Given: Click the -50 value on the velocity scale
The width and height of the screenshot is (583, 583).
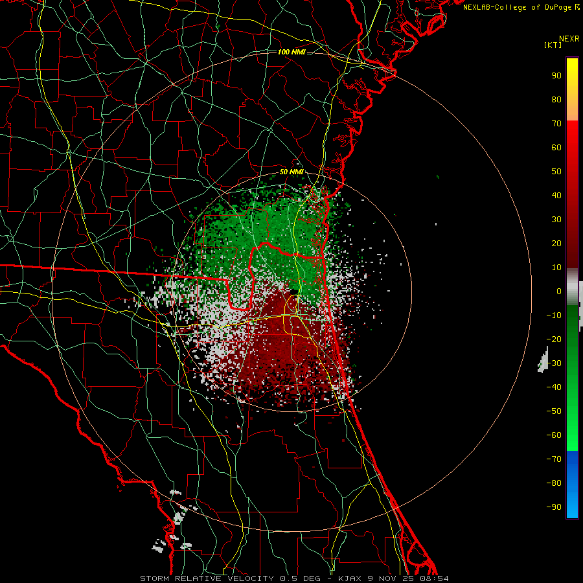Looking at the screenshot, I should click(554, 411).
